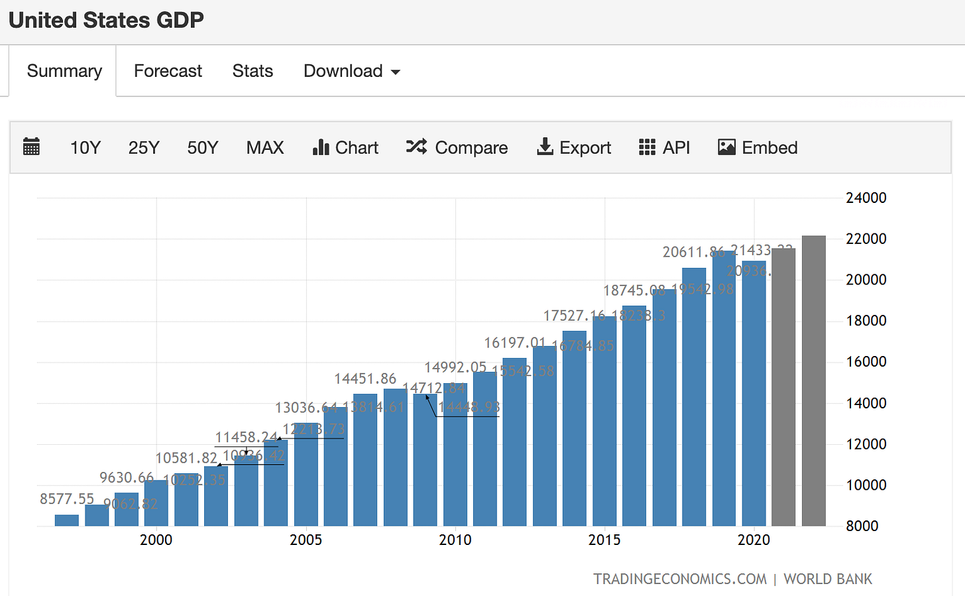Click the 11458.24 data label
Viewport: 965px width, 596px height.
[247, 437]
